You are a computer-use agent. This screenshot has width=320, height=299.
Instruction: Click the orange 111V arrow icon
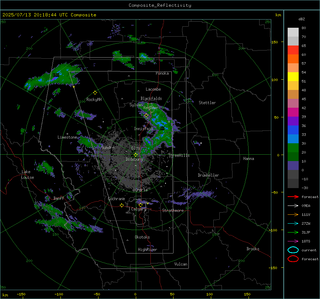point(293,214)
